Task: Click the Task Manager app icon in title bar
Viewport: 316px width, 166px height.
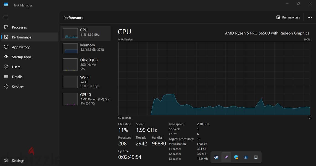Action: (6, 4)
